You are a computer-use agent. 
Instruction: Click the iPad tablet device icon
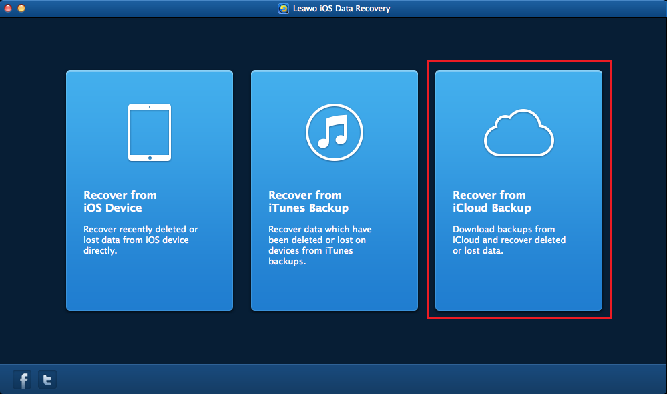pos(149,132)
